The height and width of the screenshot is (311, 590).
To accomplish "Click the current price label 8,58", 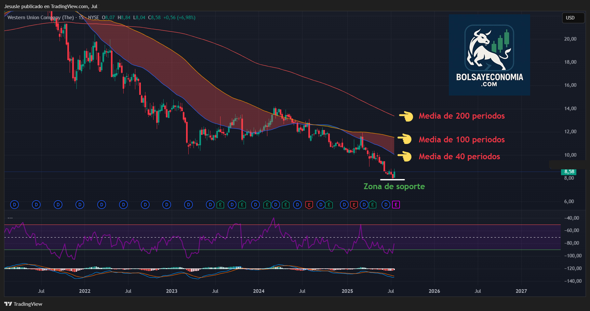I will click(x=569, y=172).
